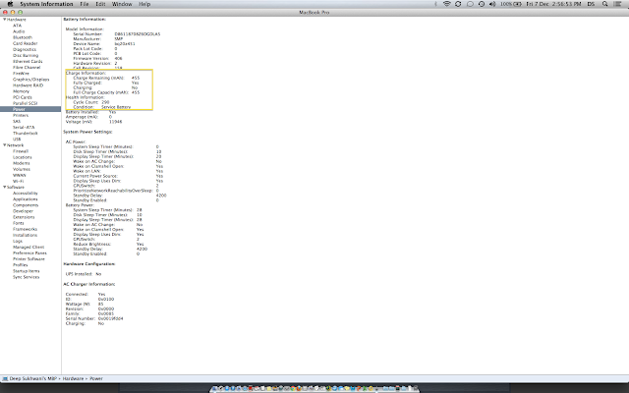Select Developer under Software
The image size is (629, 393).
click(23, 211)
